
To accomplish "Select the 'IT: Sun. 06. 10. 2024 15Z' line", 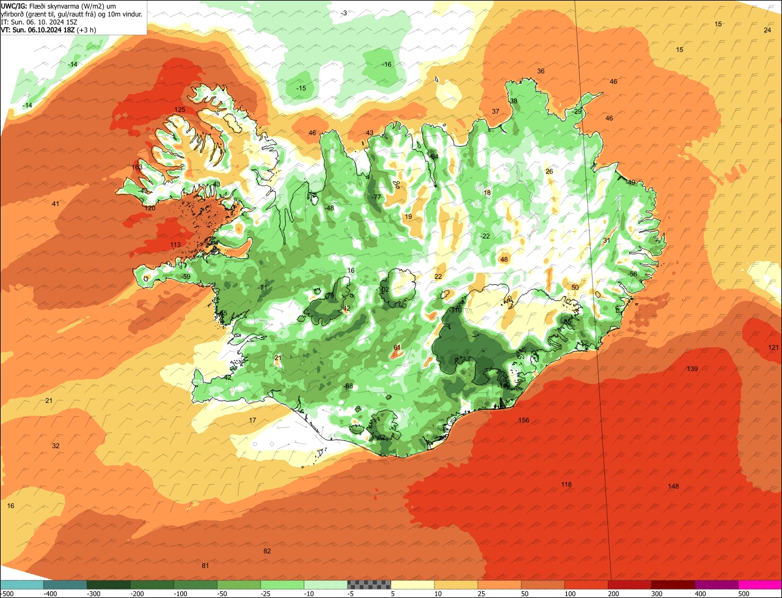I will 39,21.
